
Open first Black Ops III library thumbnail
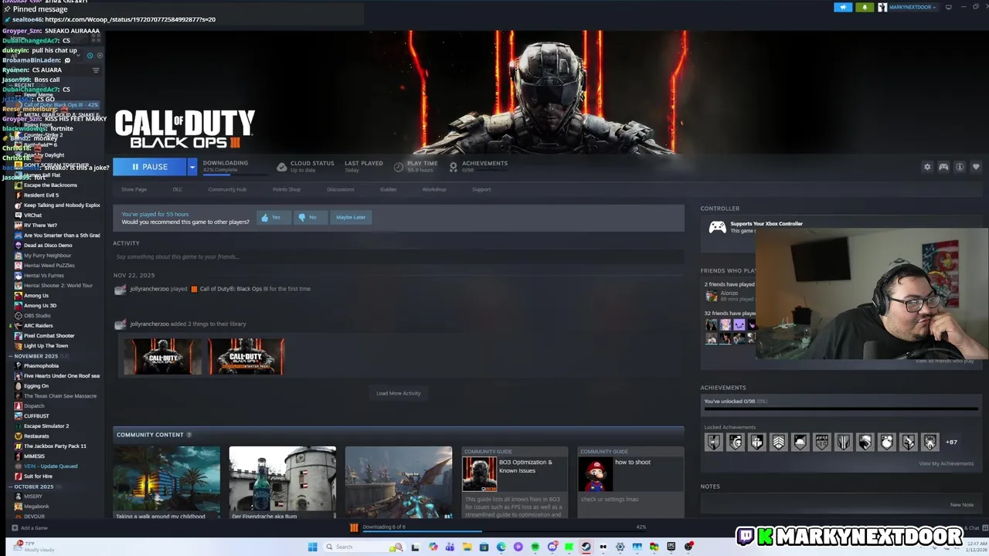(x=163, y=357)
